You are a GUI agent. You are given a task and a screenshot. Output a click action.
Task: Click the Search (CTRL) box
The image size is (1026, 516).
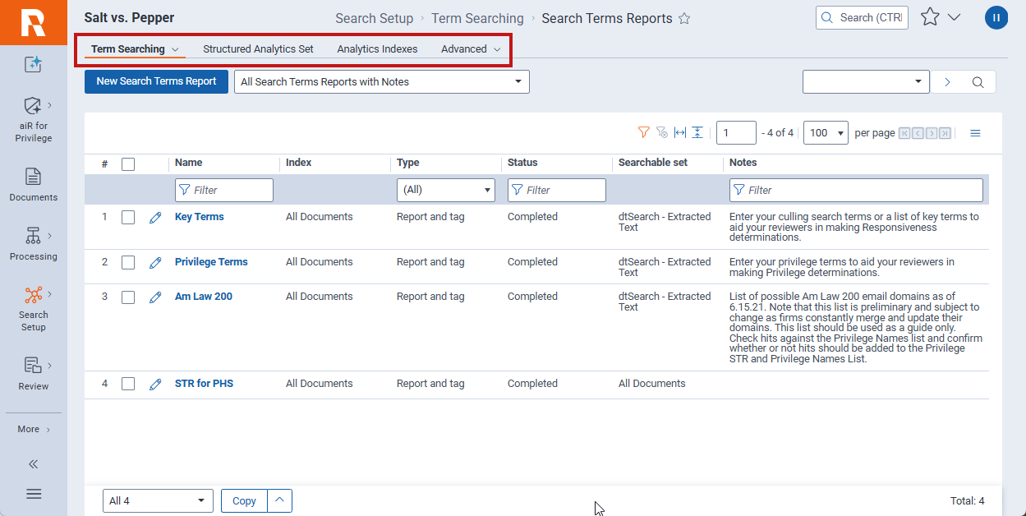[x=862, y=17]
